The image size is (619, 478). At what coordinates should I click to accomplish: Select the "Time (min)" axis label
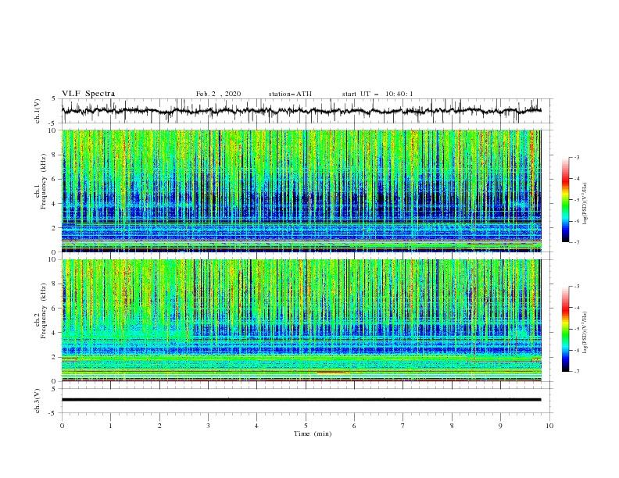pyautogui.click(x=313, y=433)
